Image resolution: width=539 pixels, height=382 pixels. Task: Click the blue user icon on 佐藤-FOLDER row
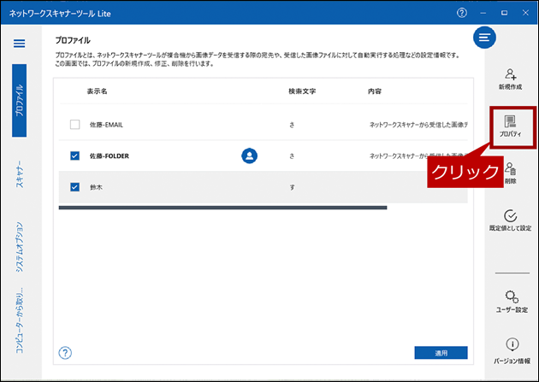click(x=250, y=156)
